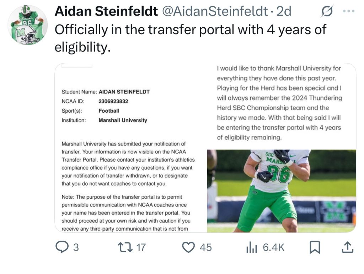Bookmark this tweet
364x274 pixels.
click(315, 247)
